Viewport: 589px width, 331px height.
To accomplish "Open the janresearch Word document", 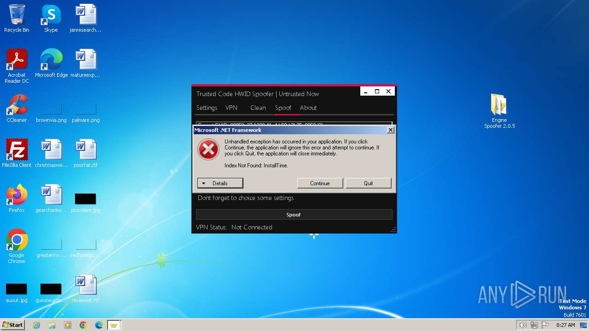I will pyautogui.click(x=86, y=18).
